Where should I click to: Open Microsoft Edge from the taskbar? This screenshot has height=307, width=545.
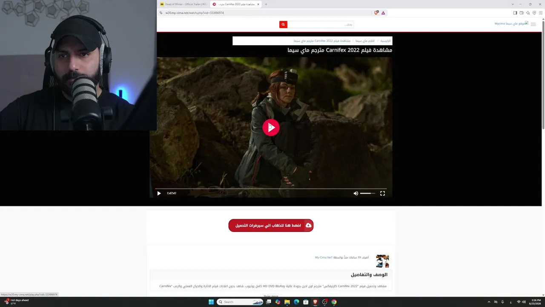296,302
